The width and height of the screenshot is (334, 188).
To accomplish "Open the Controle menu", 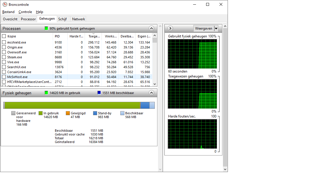I will 25,12.
